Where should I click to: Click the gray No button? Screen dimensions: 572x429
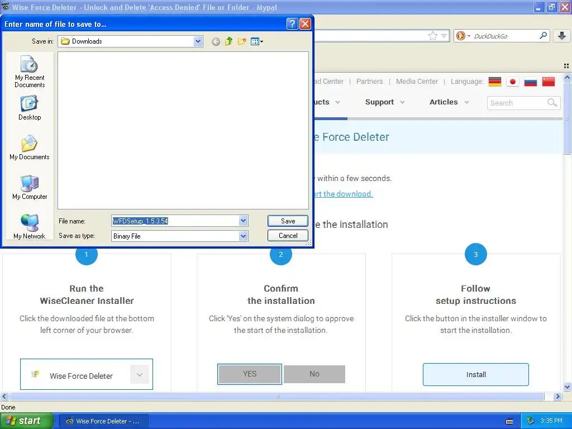(x=314, y=374)
